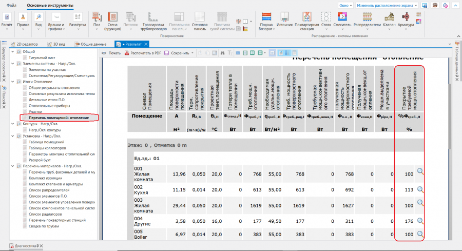Click the Клапан valve tool
The height and width of the screenshot is (251, 462).
pos(390,16)
